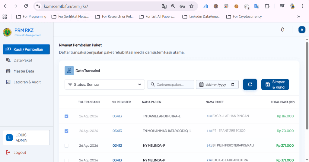Click the zoom magnifier icon in address bar
This screenshot has width=309, height=162.
[173, 6]
